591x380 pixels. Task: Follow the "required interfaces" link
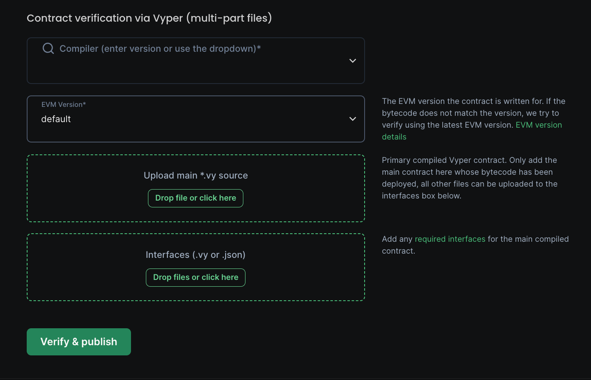tap(450, 239)
